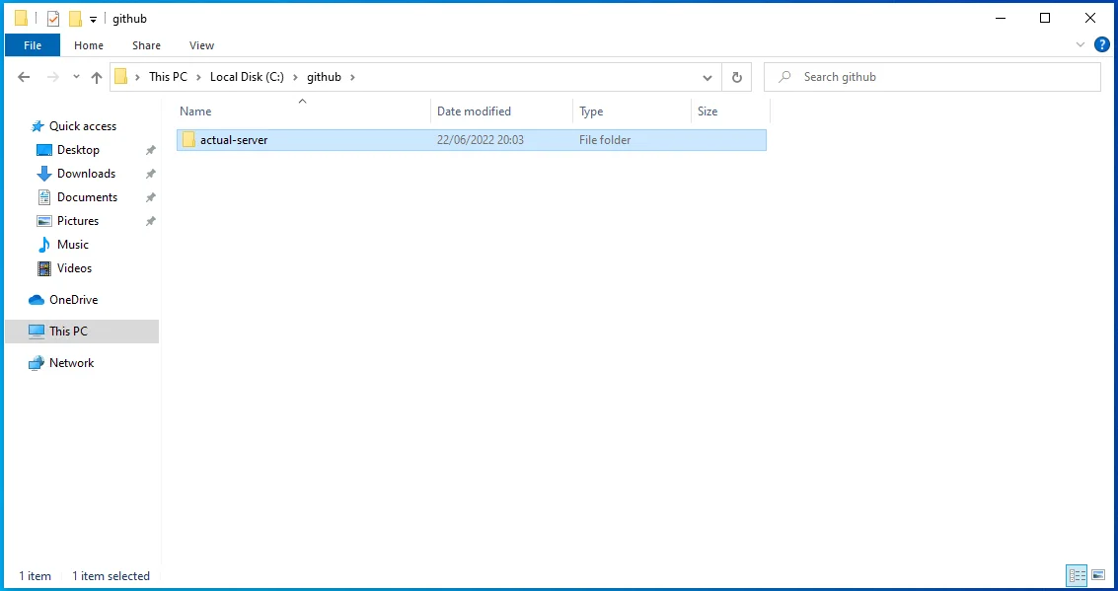
Task: Open Customize Quick Access Toolbar dropdown
Action: click(93, 20)
